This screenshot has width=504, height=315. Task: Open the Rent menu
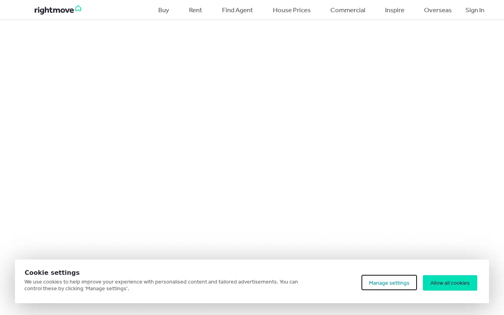click(196, 10)
